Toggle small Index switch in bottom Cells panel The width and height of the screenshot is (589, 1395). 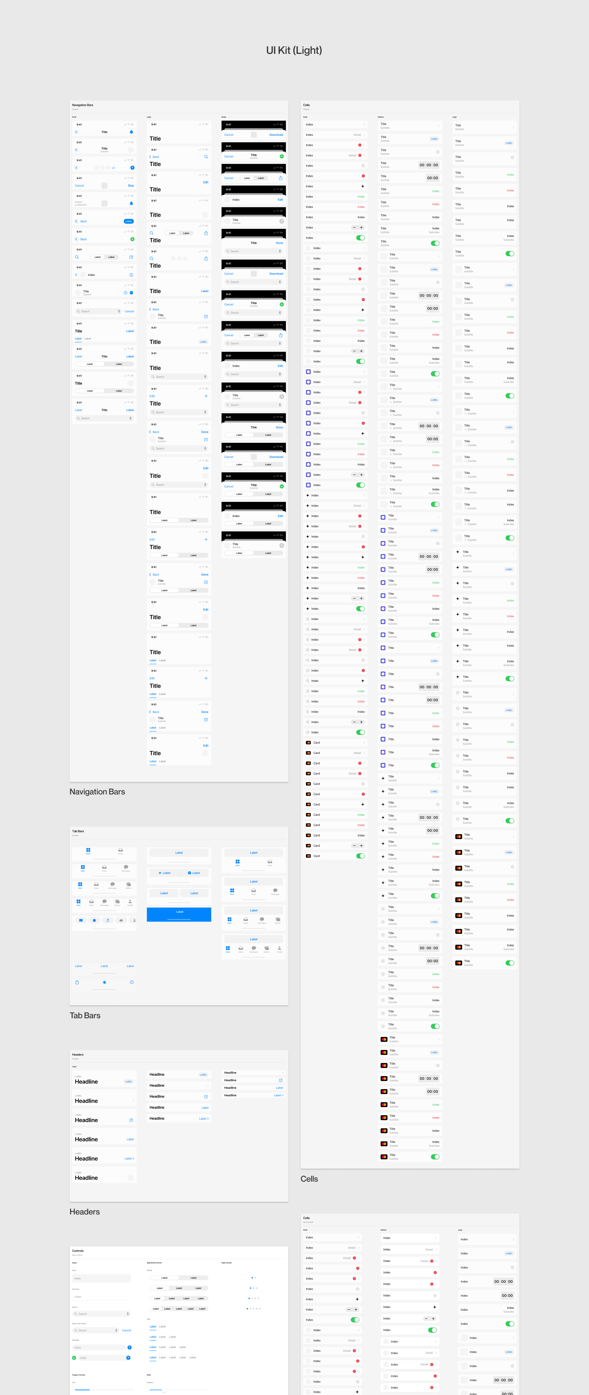tap(355, 1320)
